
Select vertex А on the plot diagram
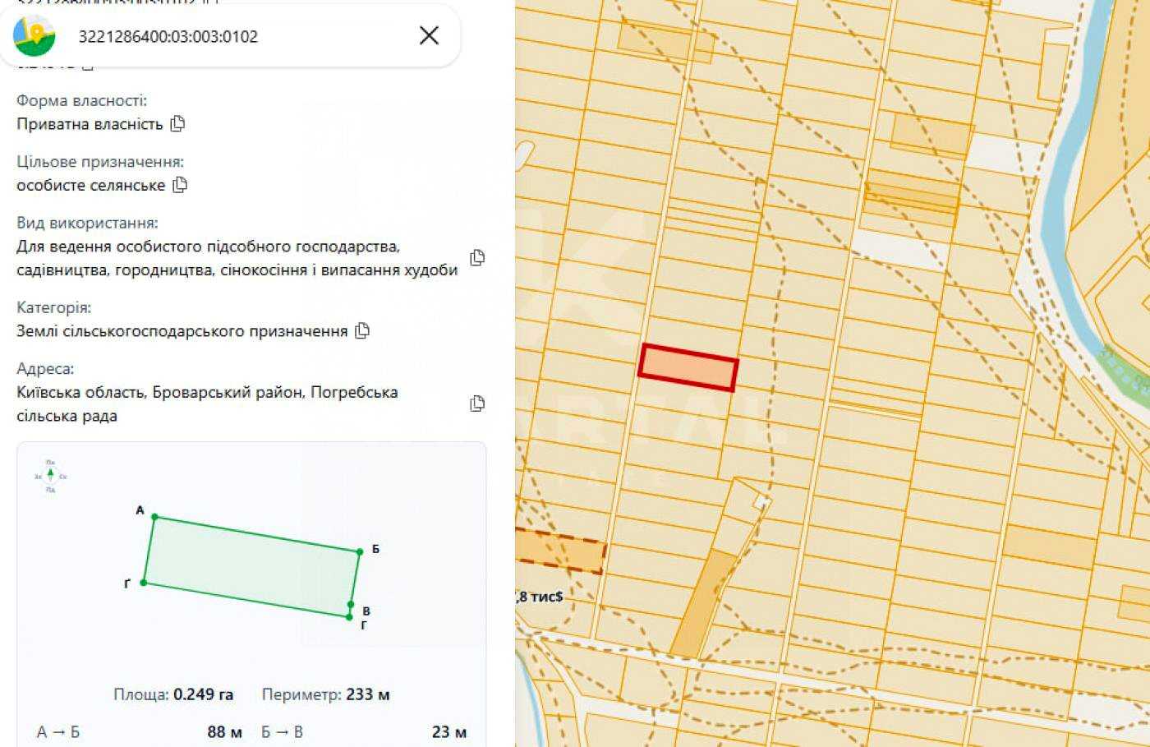pos(154,517)
